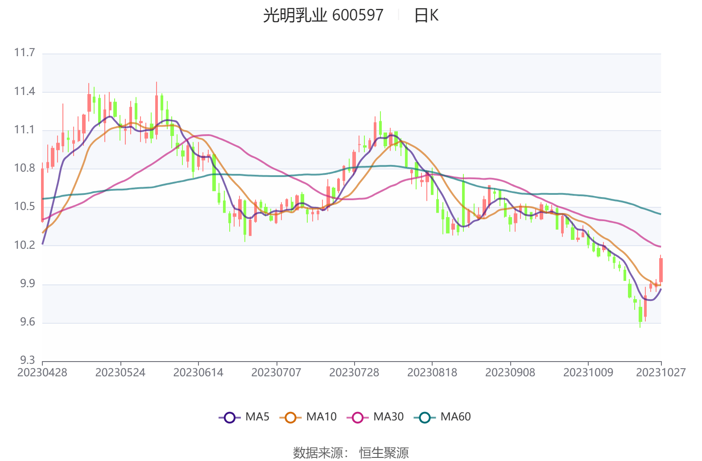
Task: Click the orange MA10 legend circle marker
Action: 290,418
